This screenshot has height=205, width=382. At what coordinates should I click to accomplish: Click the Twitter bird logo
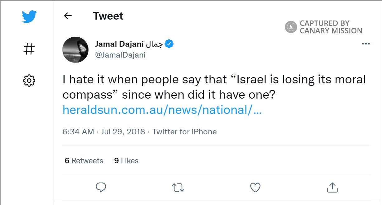[29, 16]
